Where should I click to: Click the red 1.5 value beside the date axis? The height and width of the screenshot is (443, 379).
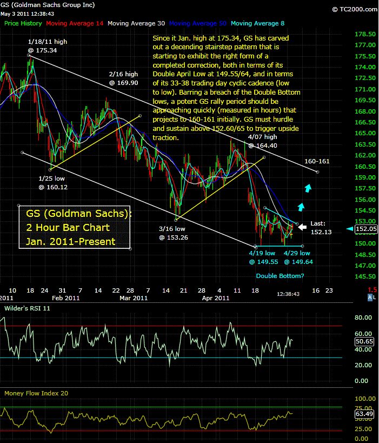pos(373,289)
